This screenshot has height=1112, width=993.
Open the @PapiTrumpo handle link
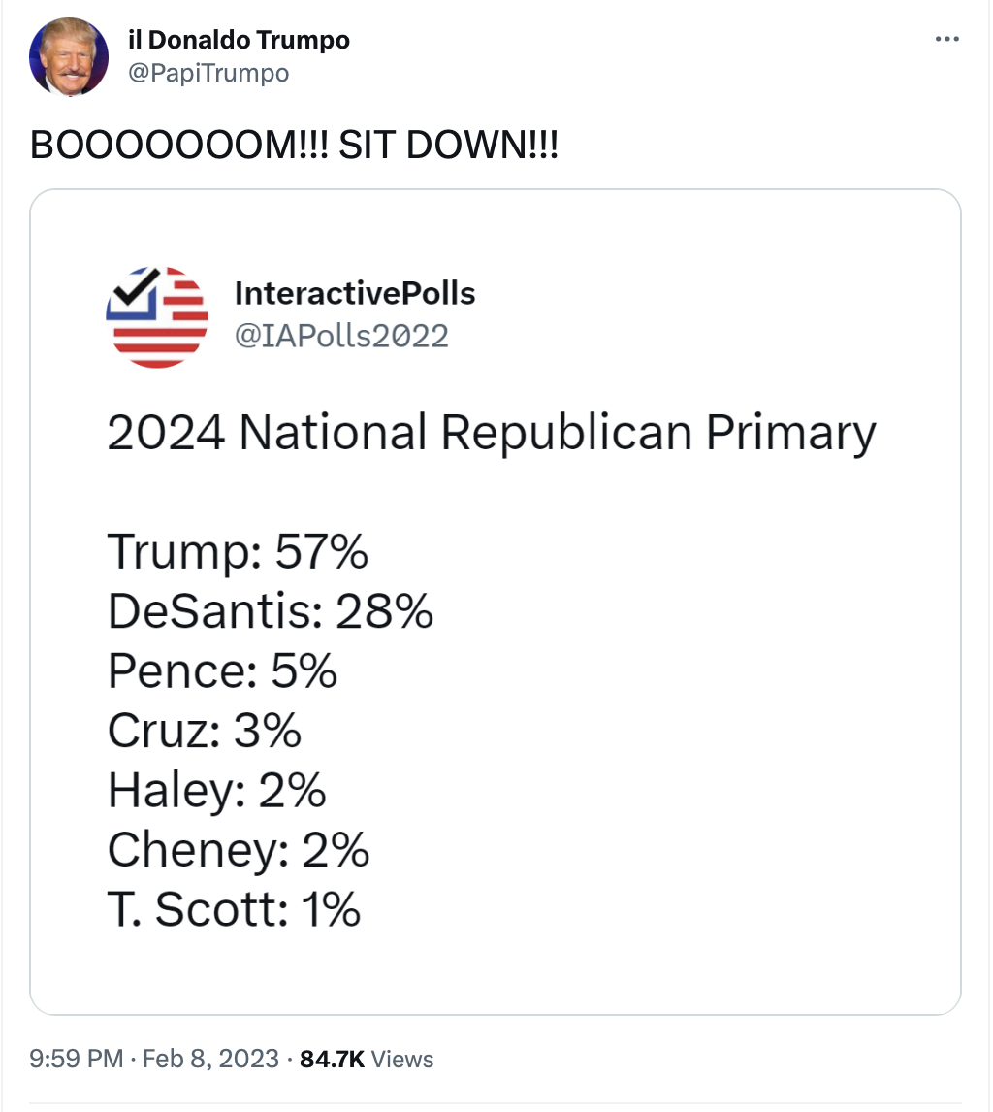click(208, 73)
